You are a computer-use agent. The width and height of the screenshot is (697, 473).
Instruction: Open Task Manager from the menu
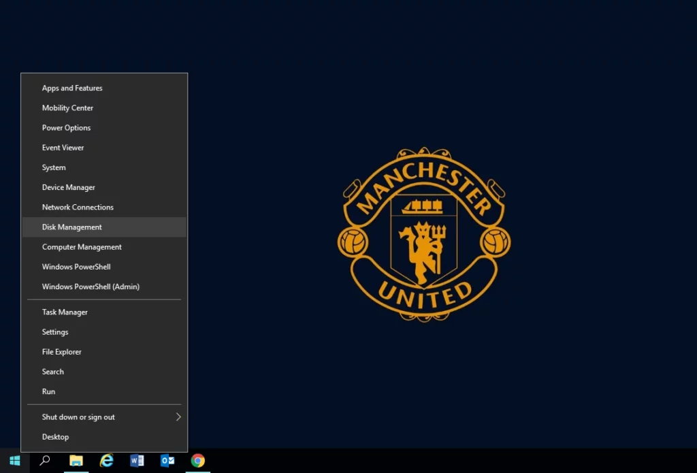point(65,312)
